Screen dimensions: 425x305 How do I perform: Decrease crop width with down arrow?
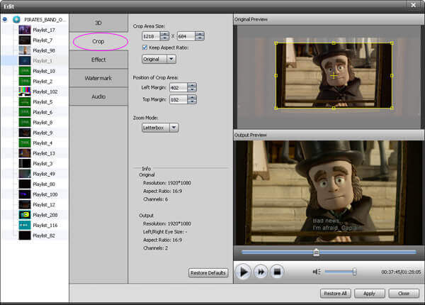[164, 38]
